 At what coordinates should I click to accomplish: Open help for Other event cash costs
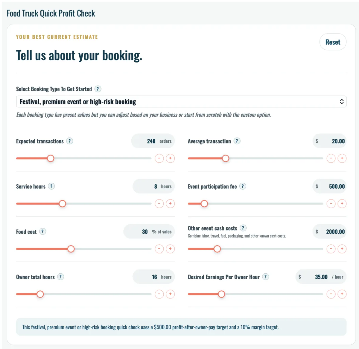click(243, 228)
